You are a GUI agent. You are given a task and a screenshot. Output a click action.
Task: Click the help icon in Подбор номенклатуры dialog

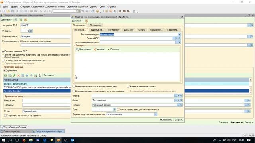(86, 21)
